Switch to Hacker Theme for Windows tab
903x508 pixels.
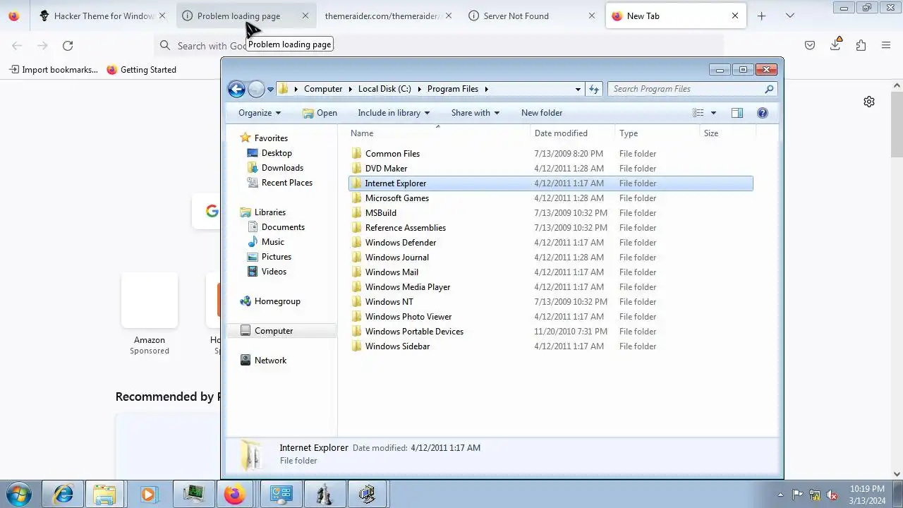pos(102,16)
